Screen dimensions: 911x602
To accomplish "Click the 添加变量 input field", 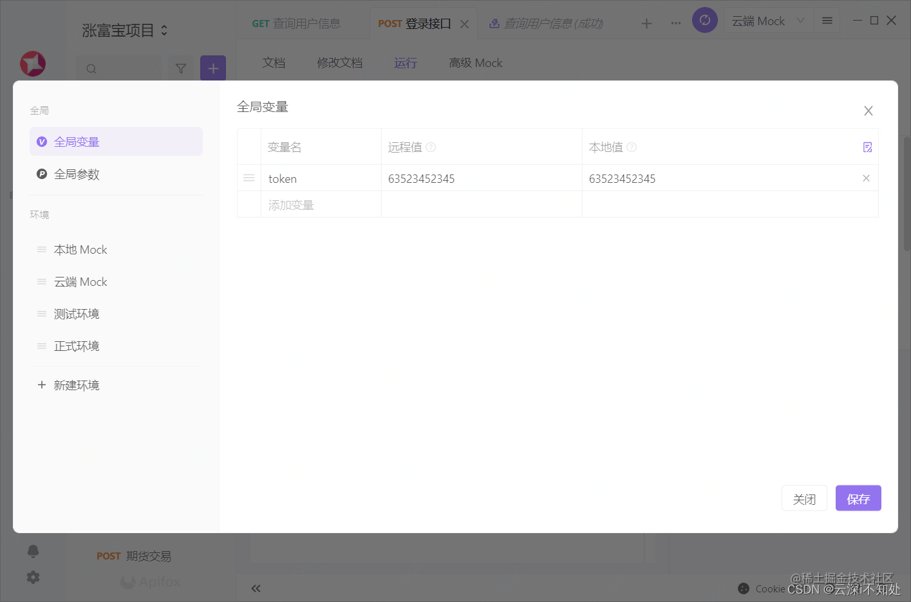I will coord(321,205).
